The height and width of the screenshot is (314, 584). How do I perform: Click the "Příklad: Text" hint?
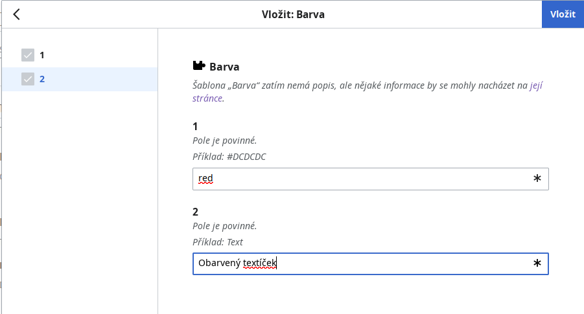(x=218, y=242)
